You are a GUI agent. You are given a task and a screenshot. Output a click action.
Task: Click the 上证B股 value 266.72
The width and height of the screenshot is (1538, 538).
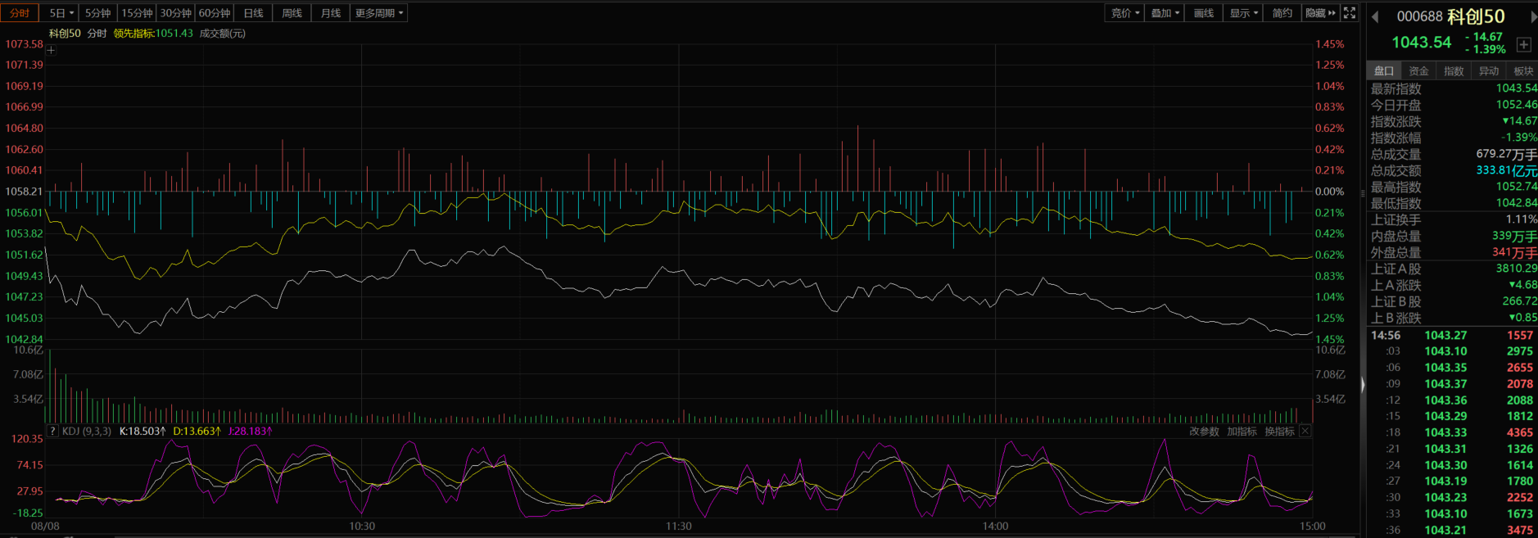tap(1520, 301)
